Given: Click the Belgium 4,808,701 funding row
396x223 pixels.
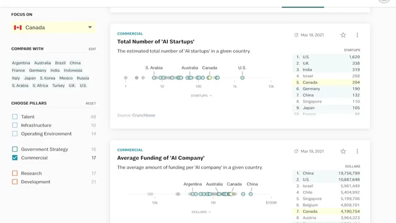Looking at the screenshot, I should coord(327,205).
